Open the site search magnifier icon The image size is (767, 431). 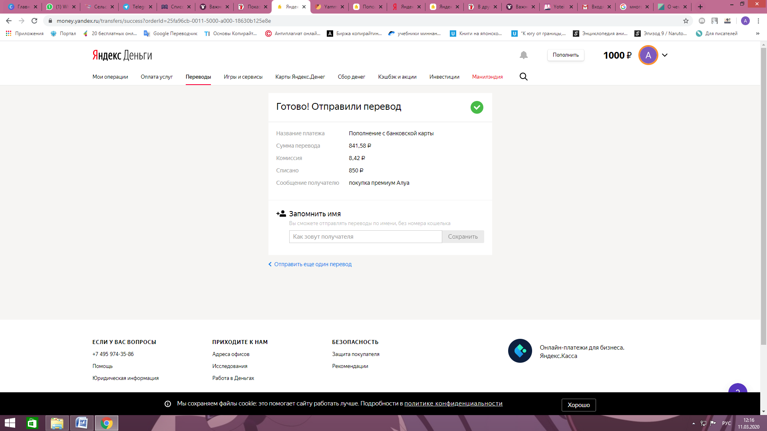pos(523,77)
